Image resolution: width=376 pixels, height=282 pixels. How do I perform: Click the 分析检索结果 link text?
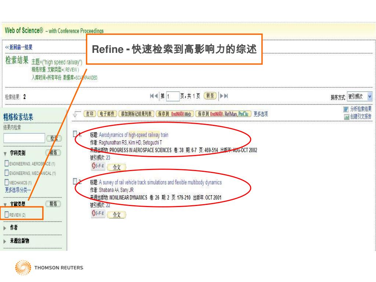(361, 109)
